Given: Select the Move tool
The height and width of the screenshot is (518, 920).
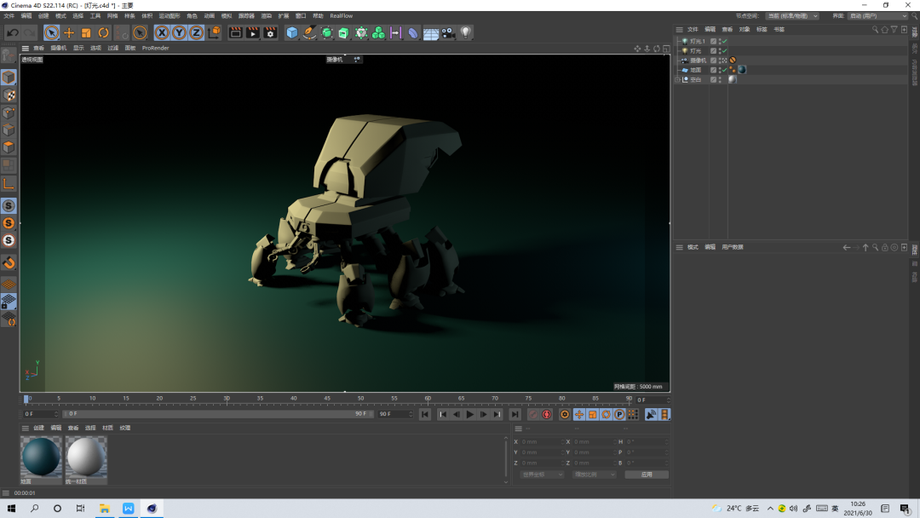Looking at the screenshot, I should [69, 33].
